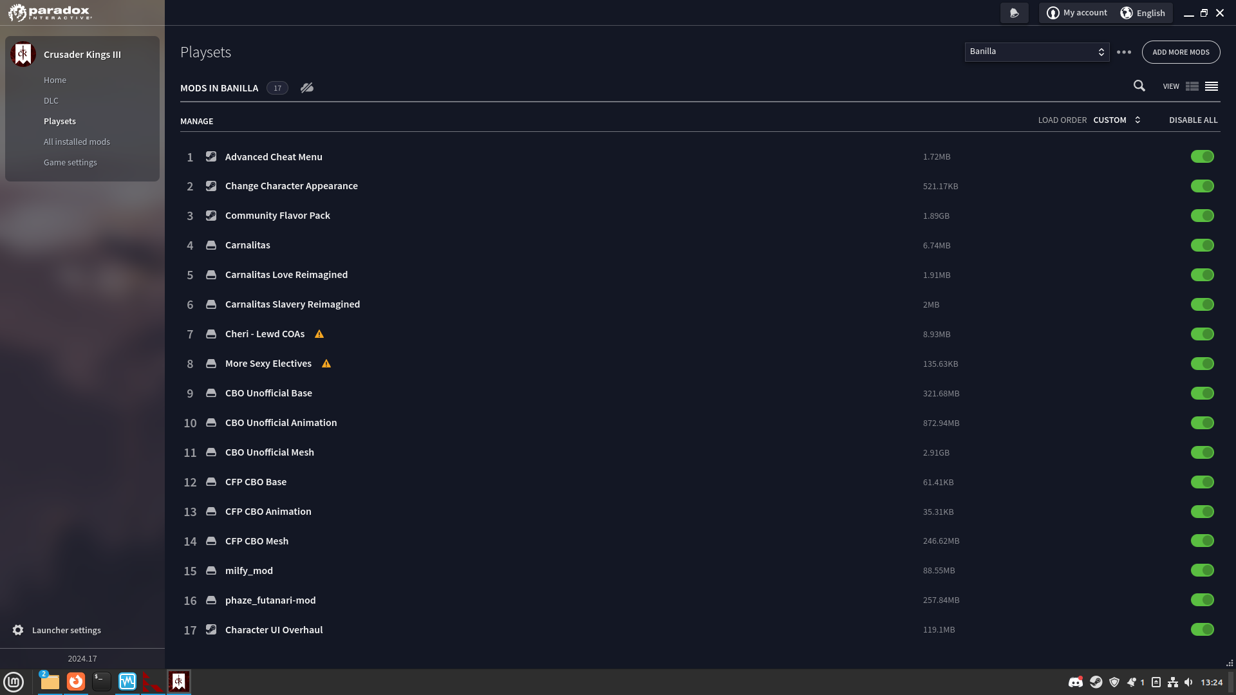
Task: Select the Carnalitas Love Reimagined mod name
Action: (x=286, y=275)
